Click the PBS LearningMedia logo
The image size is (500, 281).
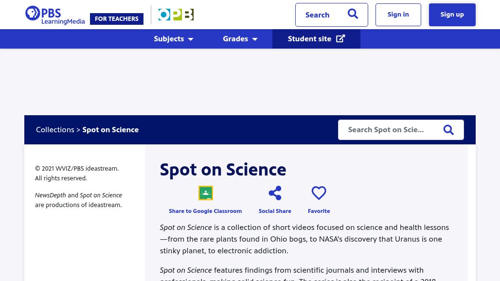54,15
